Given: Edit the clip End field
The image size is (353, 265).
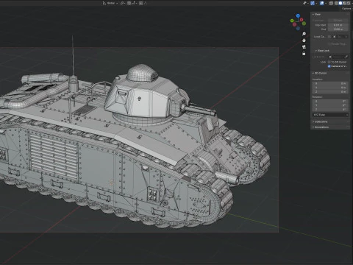Looking at the screenshot, I should pos(338,29).
